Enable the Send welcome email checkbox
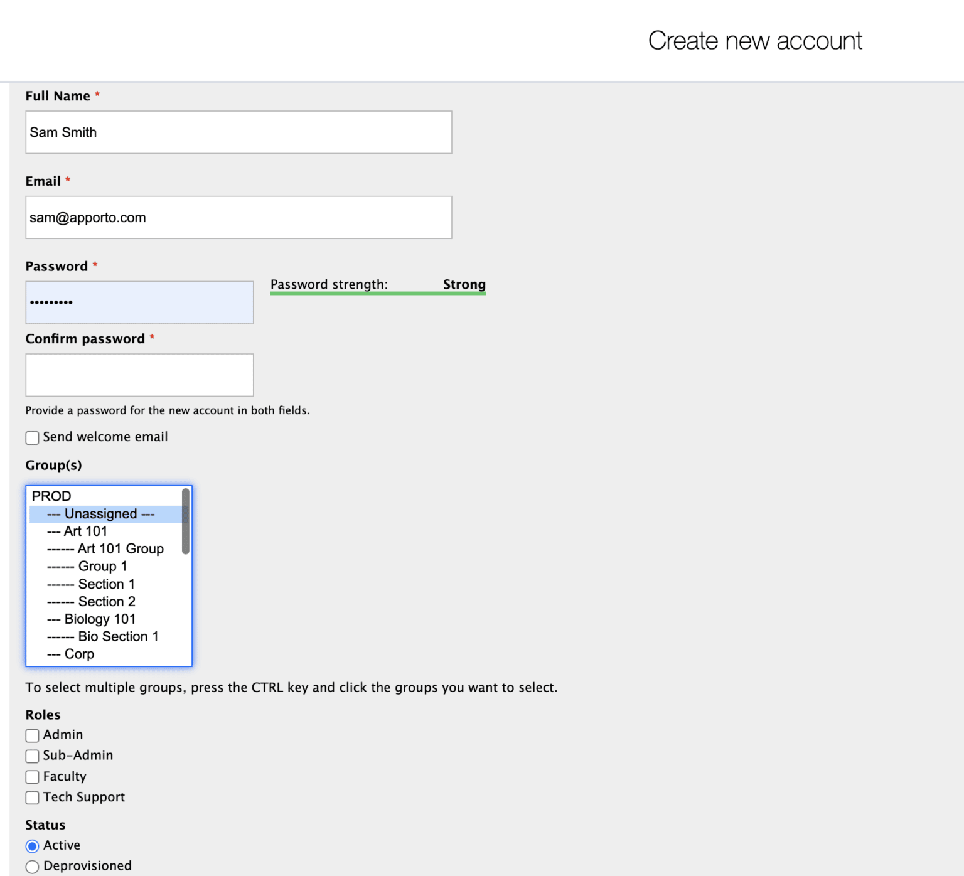The image size is (964, 876). (x=33, y=437)
